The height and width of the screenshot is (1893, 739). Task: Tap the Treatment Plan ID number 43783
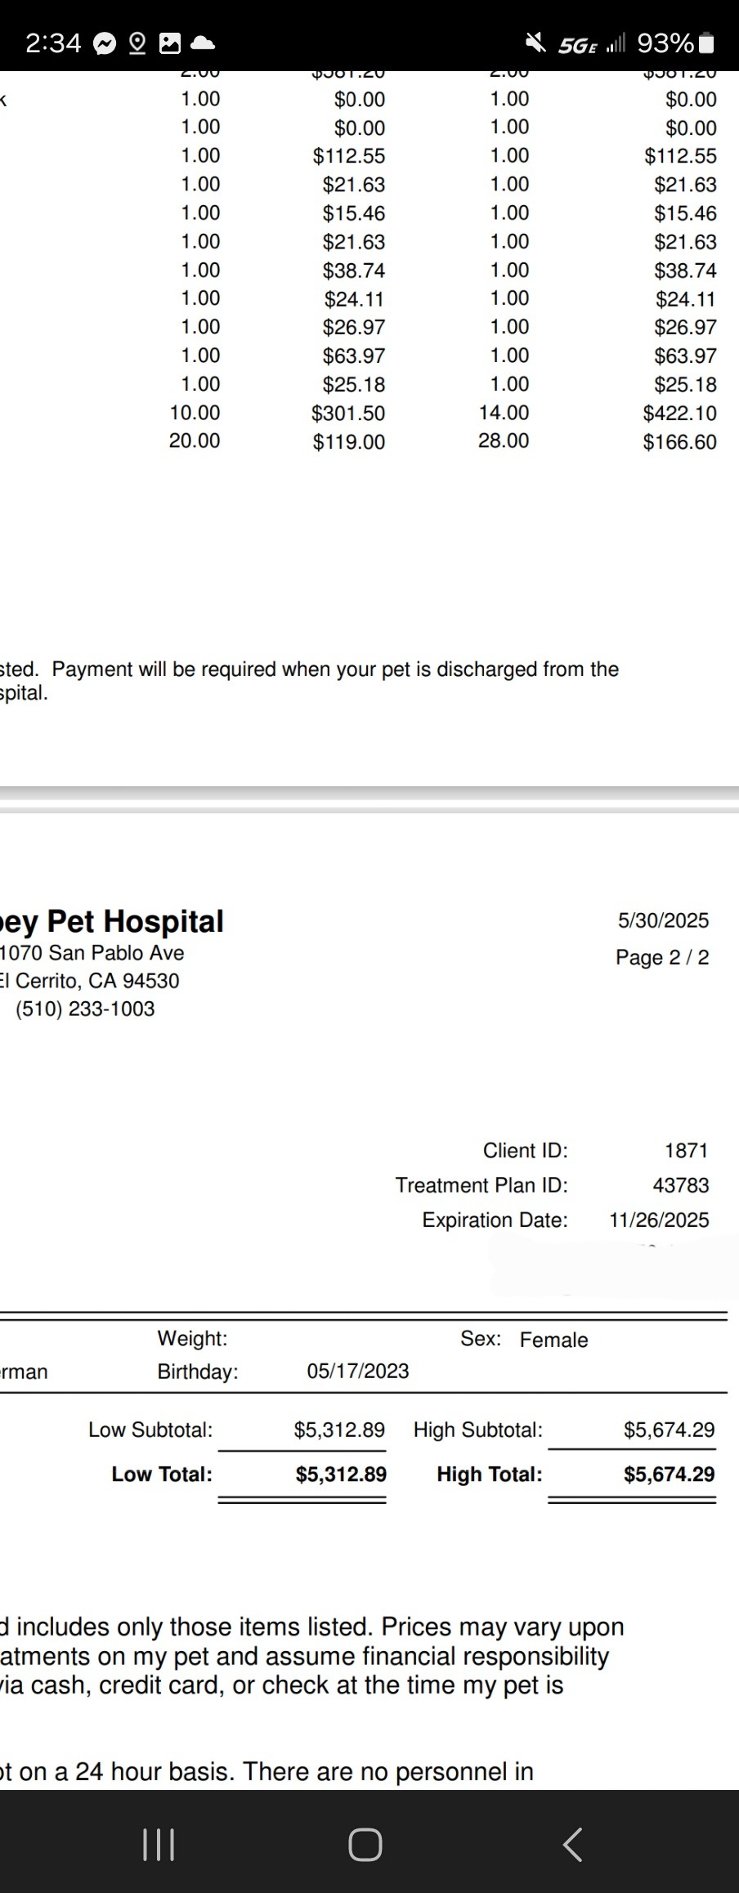click(681, 1185)
